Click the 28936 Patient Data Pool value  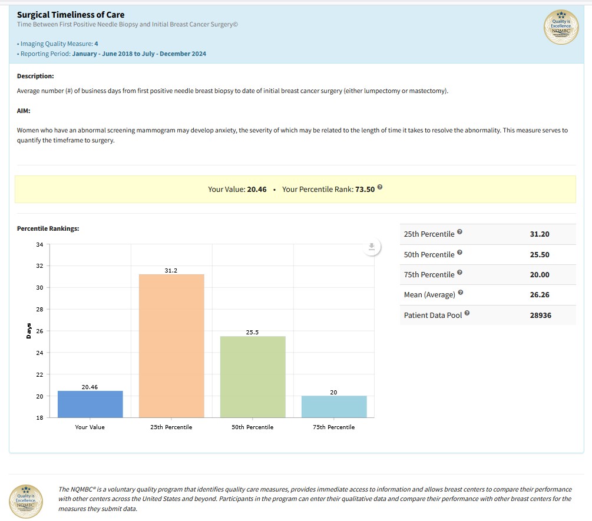tap(540, 316)
